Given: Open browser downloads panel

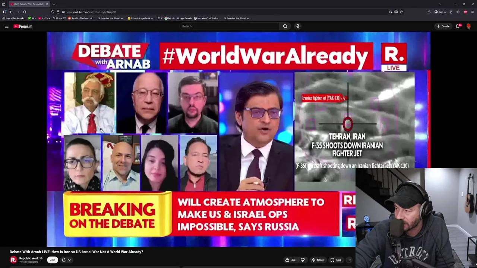Looking at the screenshot, I should coord(429,12).
